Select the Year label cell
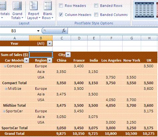This screenshot has height=137, width=158. point(15,43)
